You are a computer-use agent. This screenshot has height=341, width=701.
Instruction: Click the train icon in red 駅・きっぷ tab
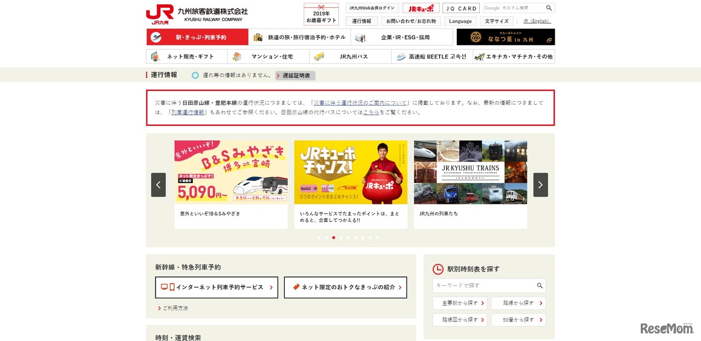tap(156, 37)
